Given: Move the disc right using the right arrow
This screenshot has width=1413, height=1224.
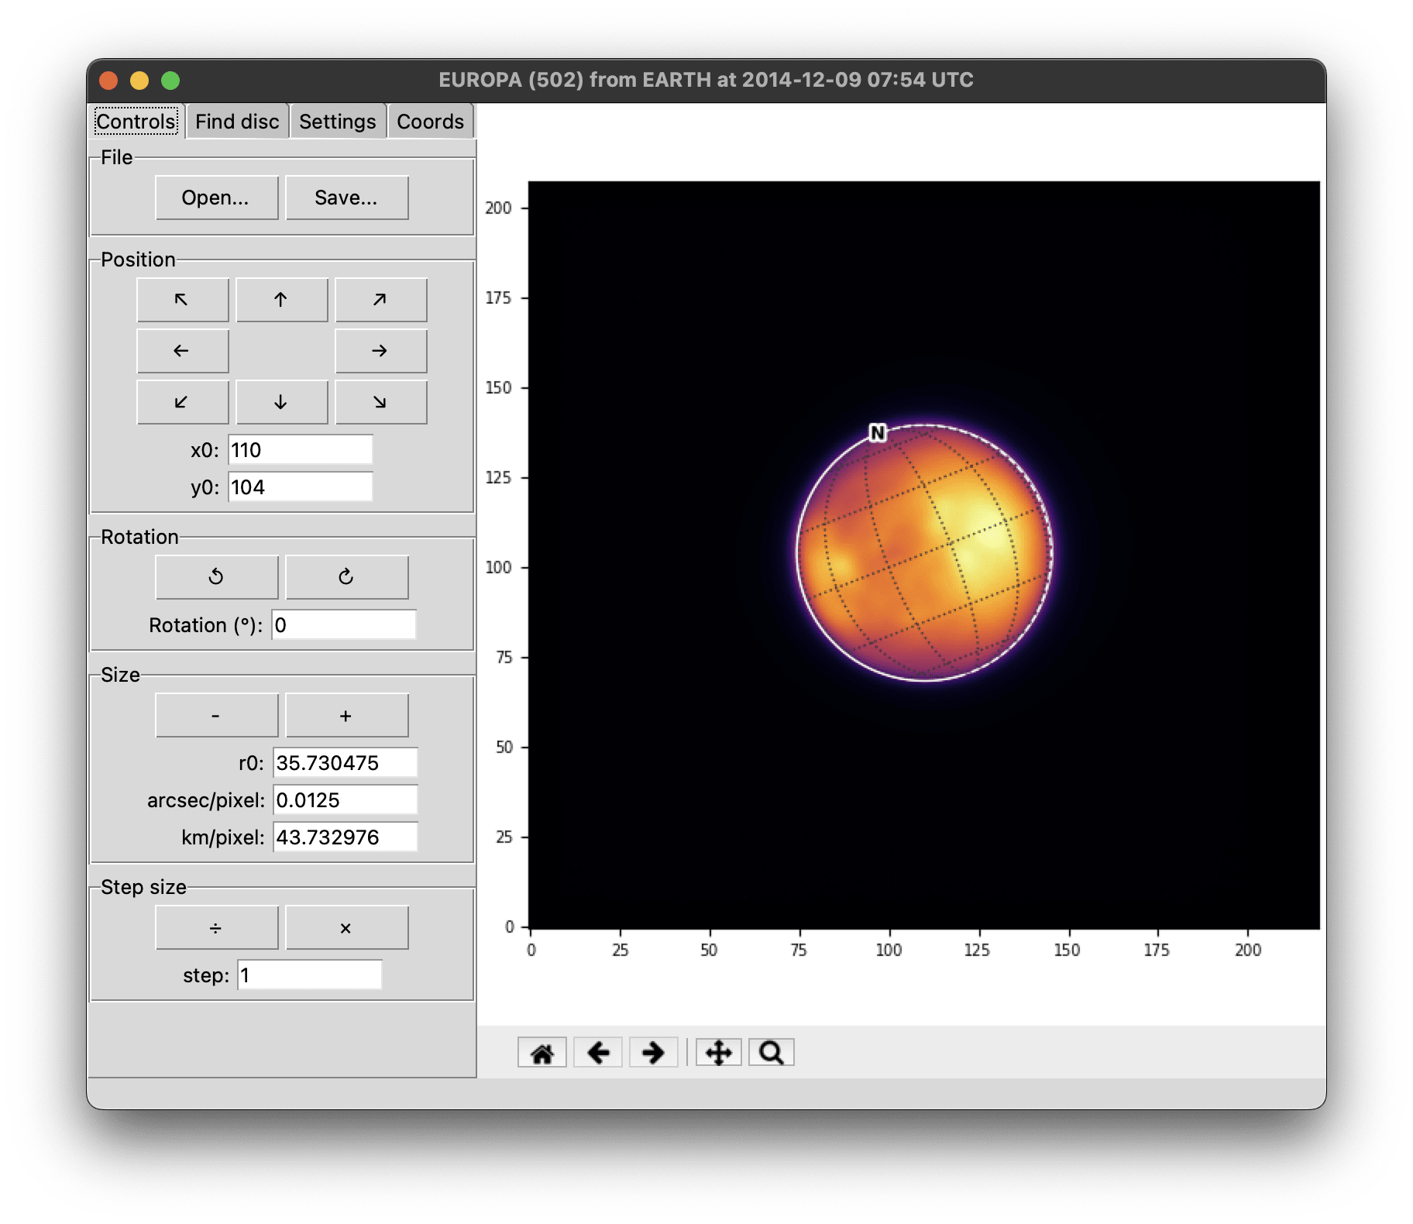Looking at the screenshot, I should coord(380,350).
